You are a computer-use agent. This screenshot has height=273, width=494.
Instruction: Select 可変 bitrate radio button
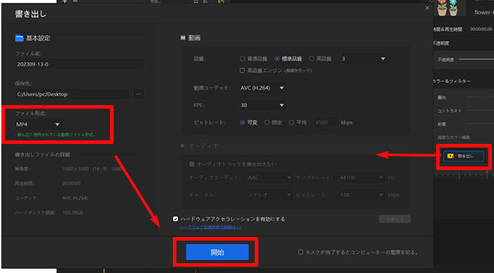(x=242, y=123)
